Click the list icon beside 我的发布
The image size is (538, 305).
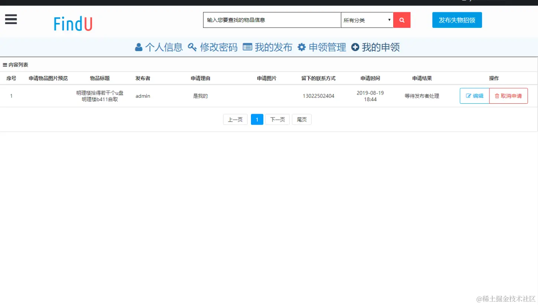coord(248,47)
